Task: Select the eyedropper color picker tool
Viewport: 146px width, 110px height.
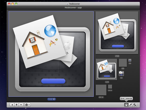Action: (x=131, y=105)
